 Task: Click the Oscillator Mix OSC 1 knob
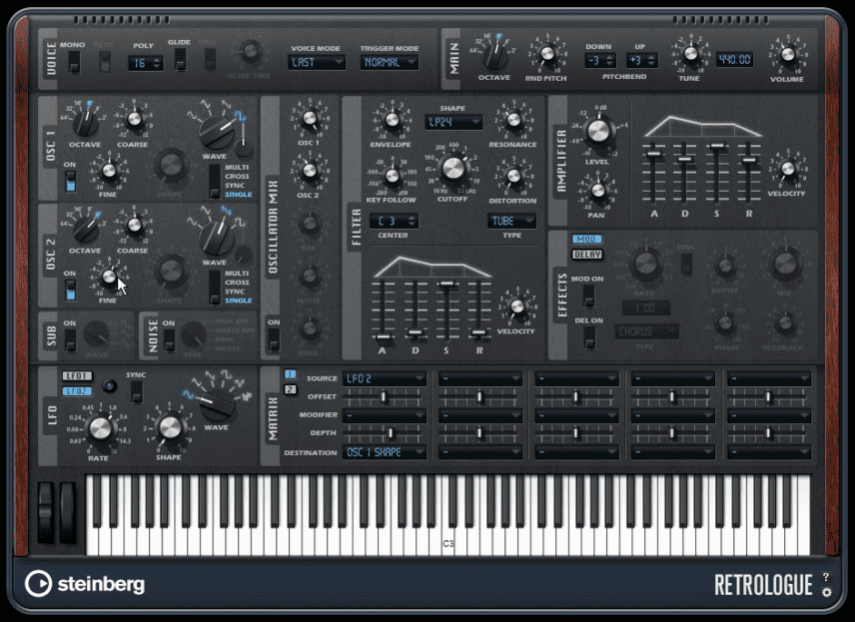(310, 118)
